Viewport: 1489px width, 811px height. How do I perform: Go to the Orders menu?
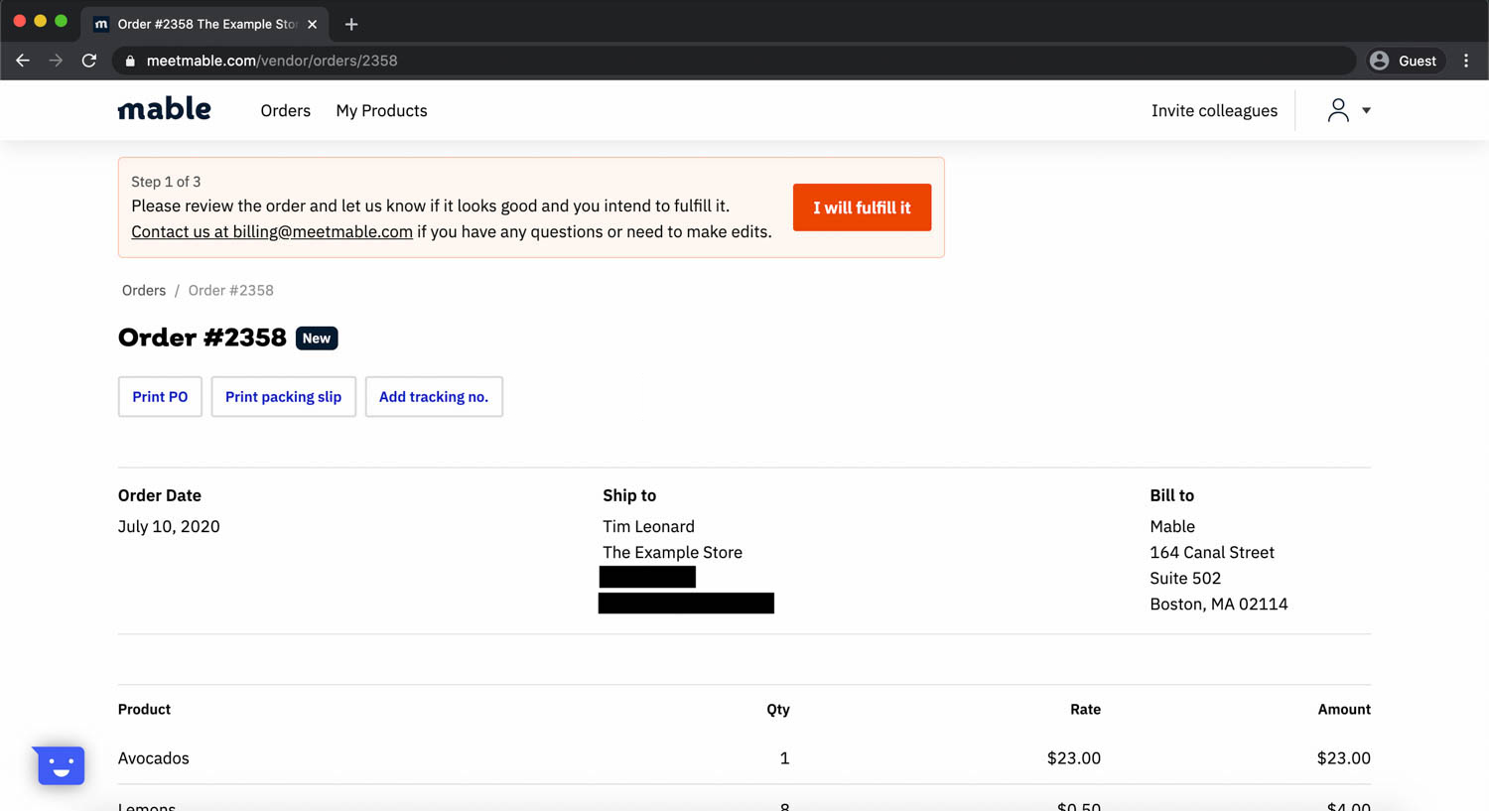point(285,110)
